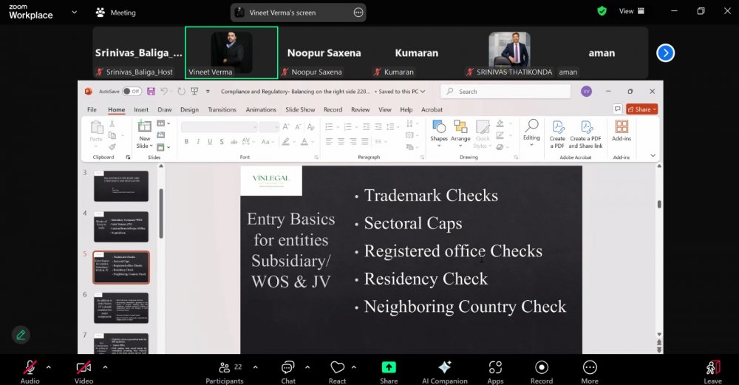739x385 pixels.
Task: Open the Chat panel
Action: pyautogui.click(x=288, y=368)
